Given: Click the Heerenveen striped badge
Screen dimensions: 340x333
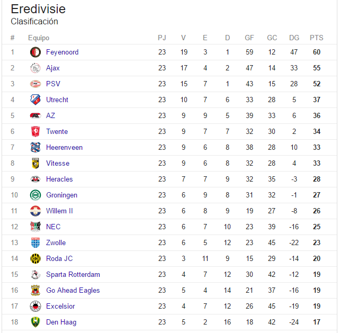Looking at the screenshot, I should [35, 147].
